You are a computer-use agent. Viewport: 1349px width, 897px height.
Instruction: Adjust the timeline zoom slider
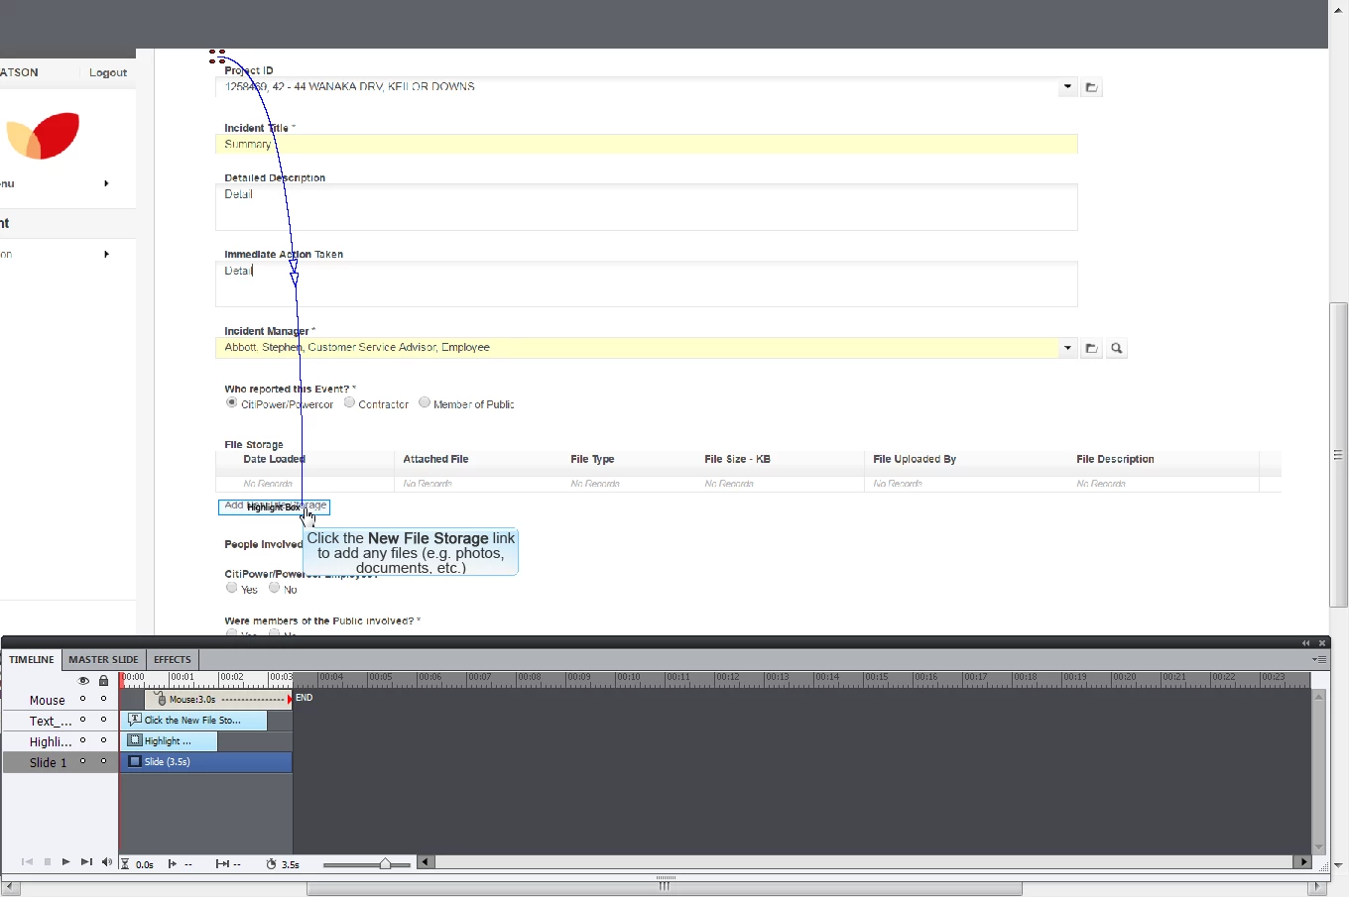pyautogui.click(x=385, y=864)
